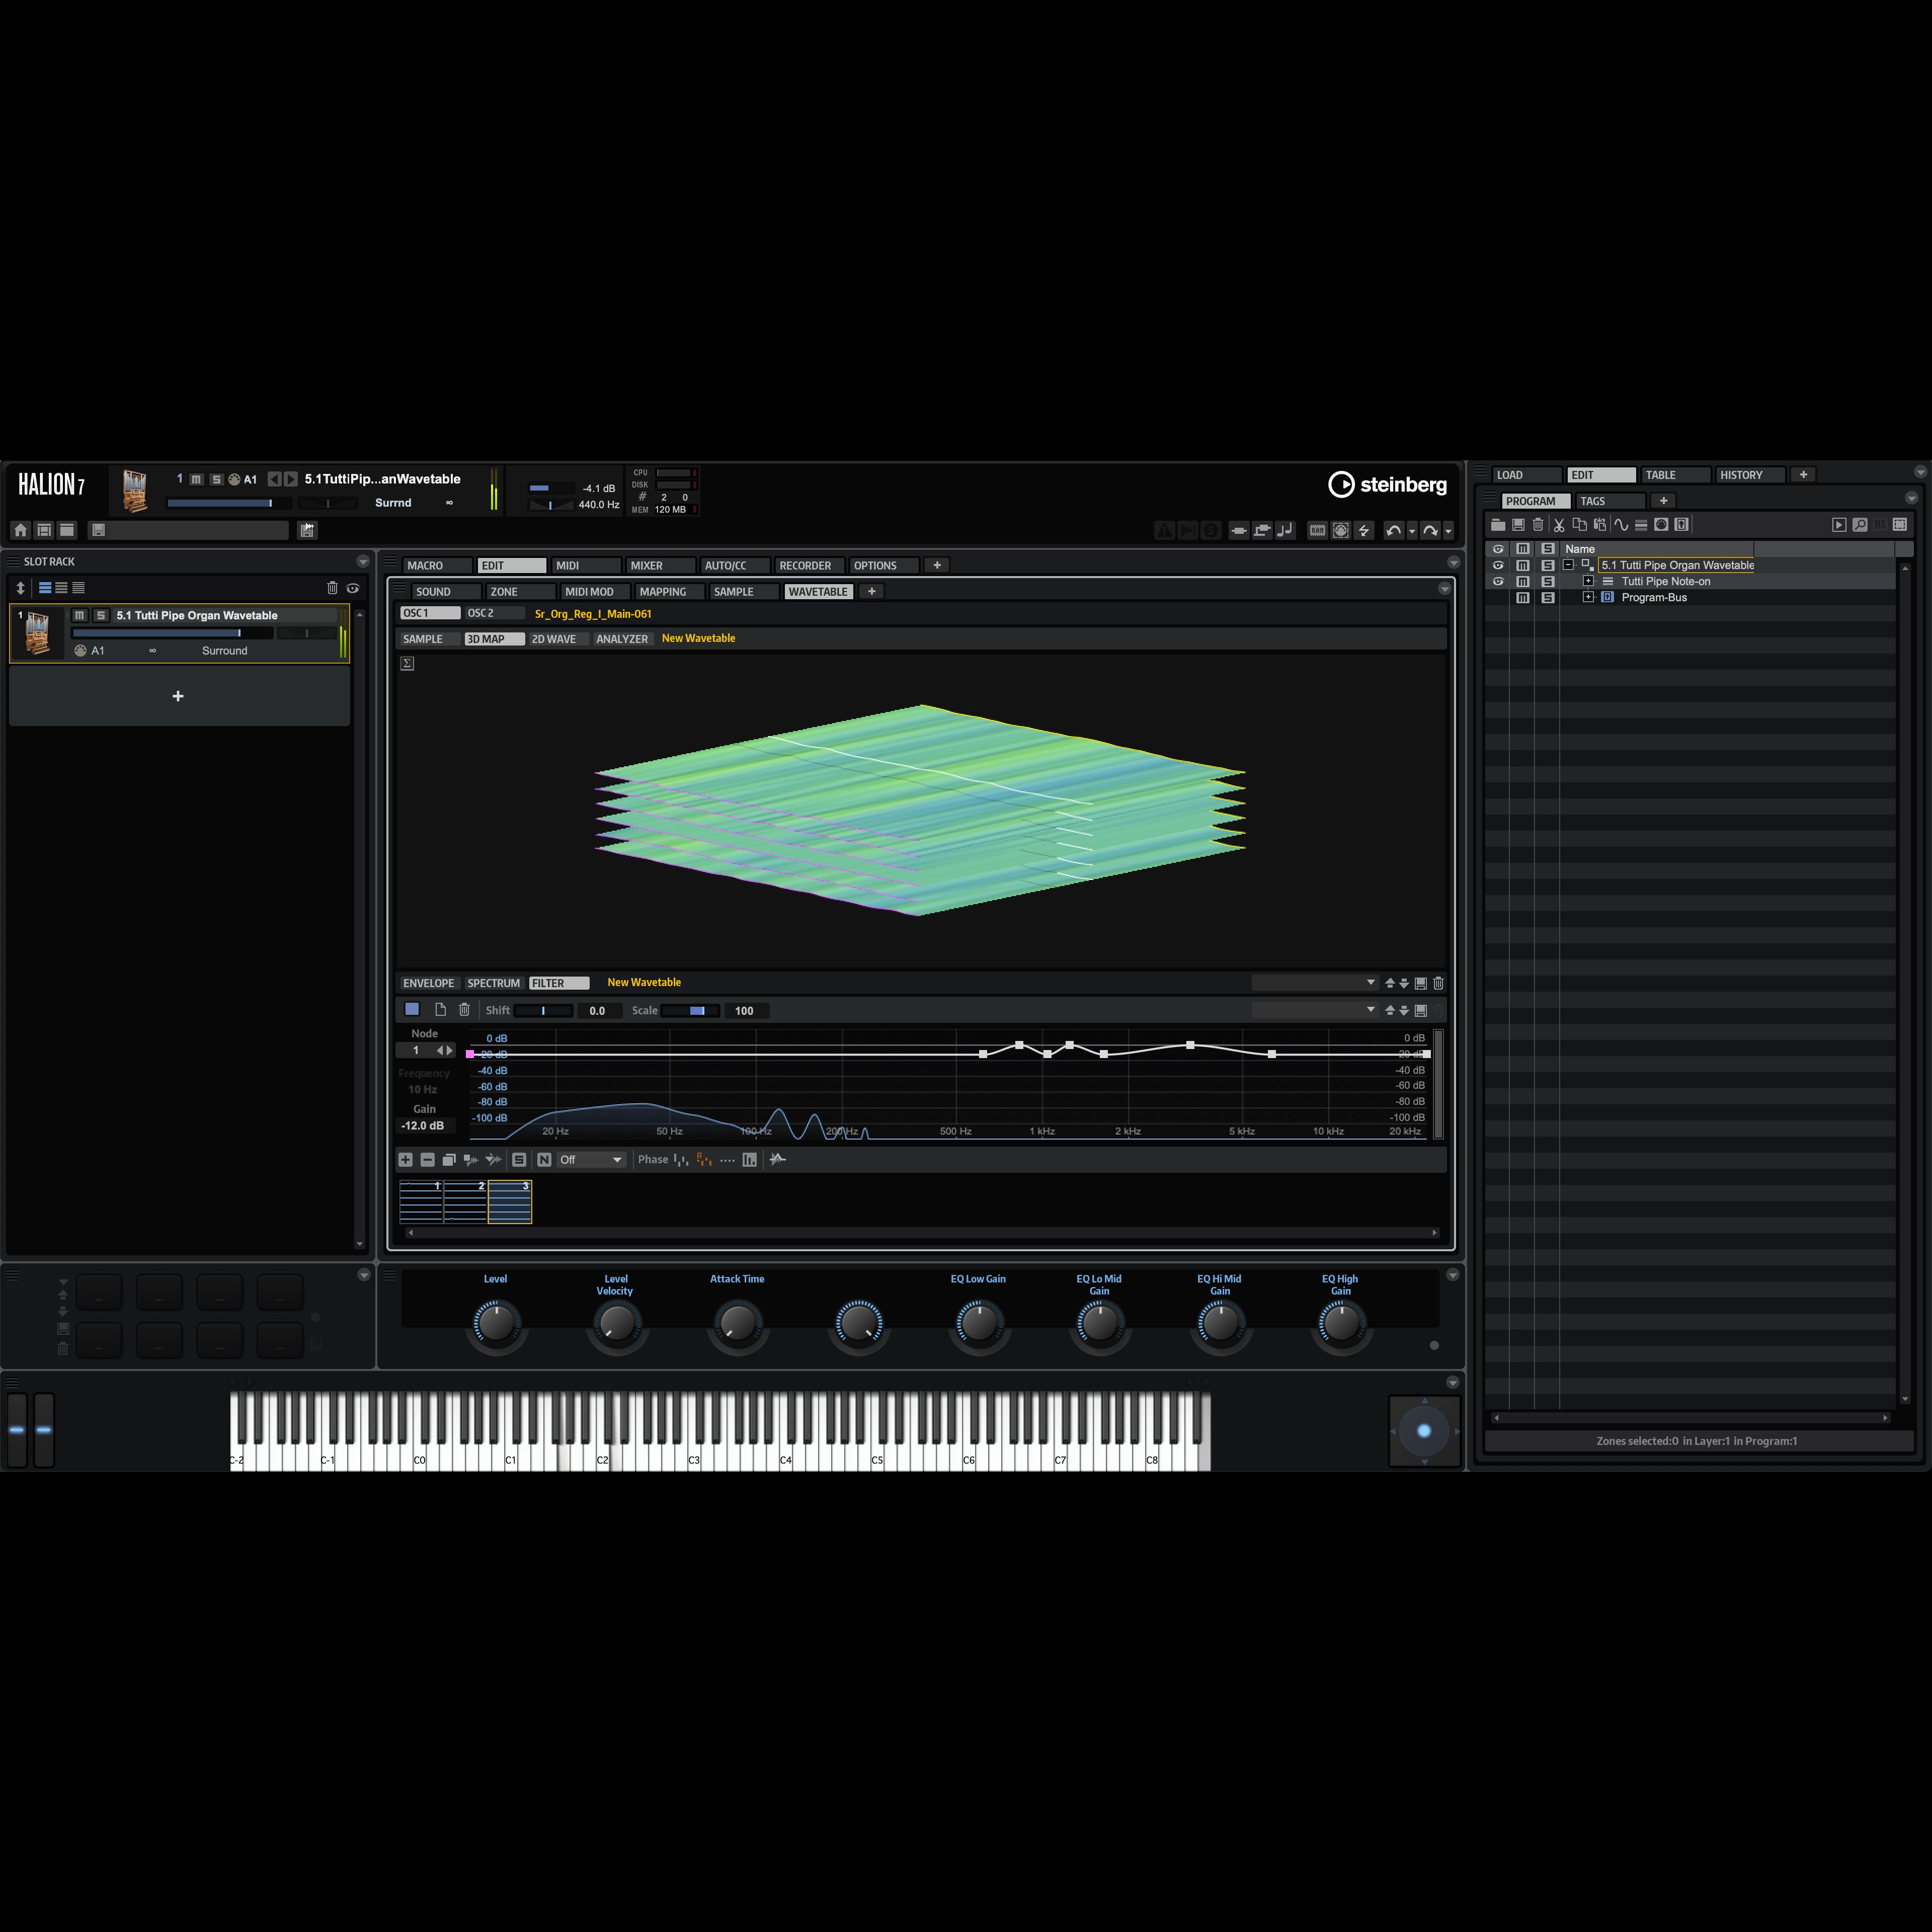Viewport: 1932px width, 1932px height.
Task: Click the copy icon in program tree toolbar
Action: pyautogui.click(x=1579, y=525)
